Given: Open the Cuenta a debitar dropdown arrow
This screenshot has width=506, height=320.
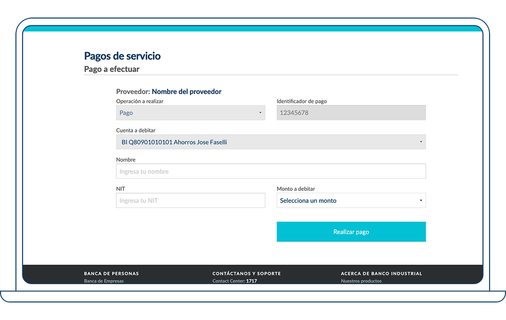Looking at the screenshot, I should [421, 142].
